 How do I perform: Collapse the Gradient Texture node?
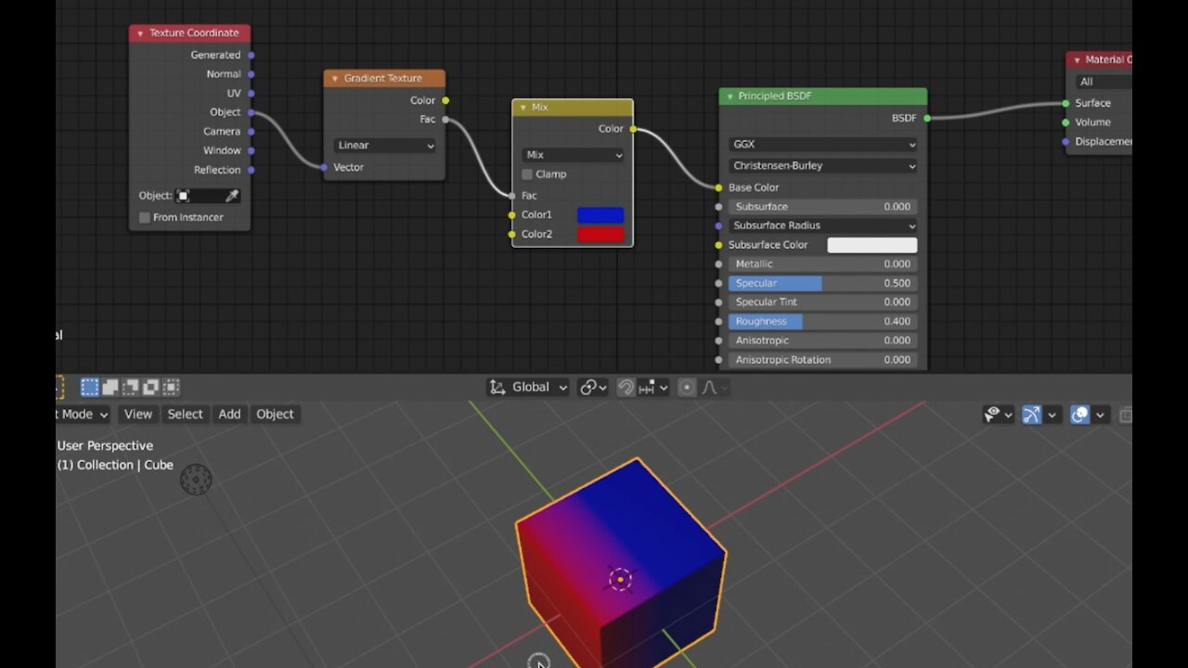point(335,79)
